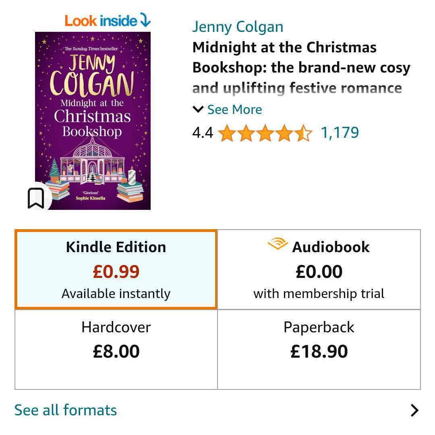Select the Audiobook format option
Image resolution: width=435 pixels, height=435 pixels.
319,269
